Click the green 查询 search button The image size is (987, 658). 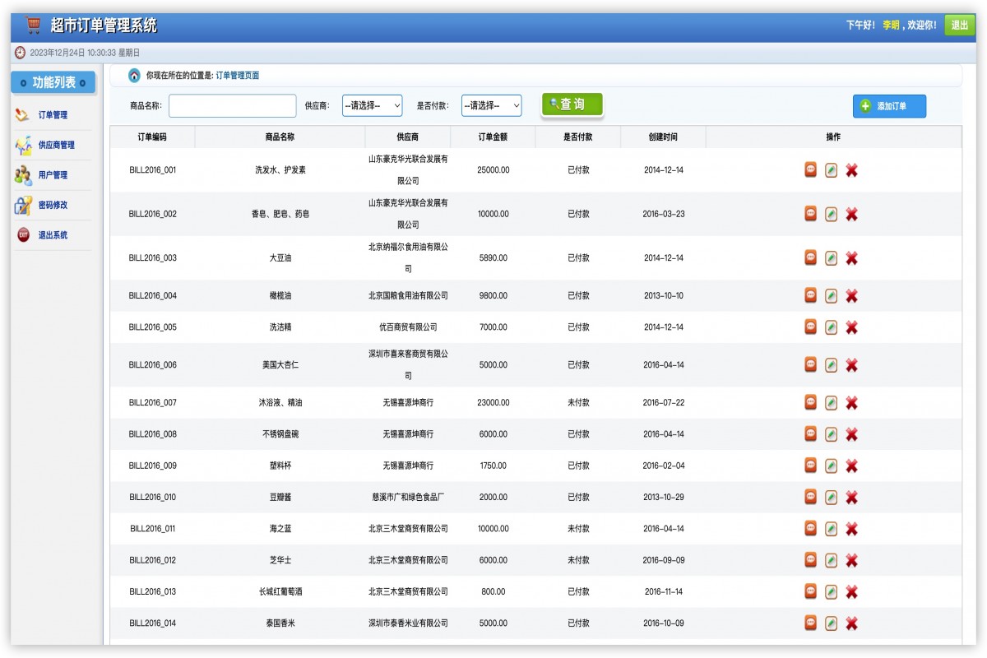click(572, 104)
